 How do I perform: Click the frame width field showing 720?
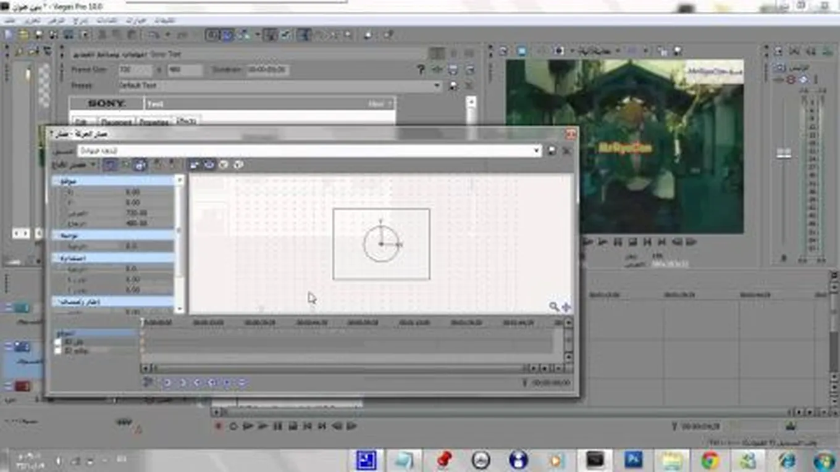pos(133,70)
